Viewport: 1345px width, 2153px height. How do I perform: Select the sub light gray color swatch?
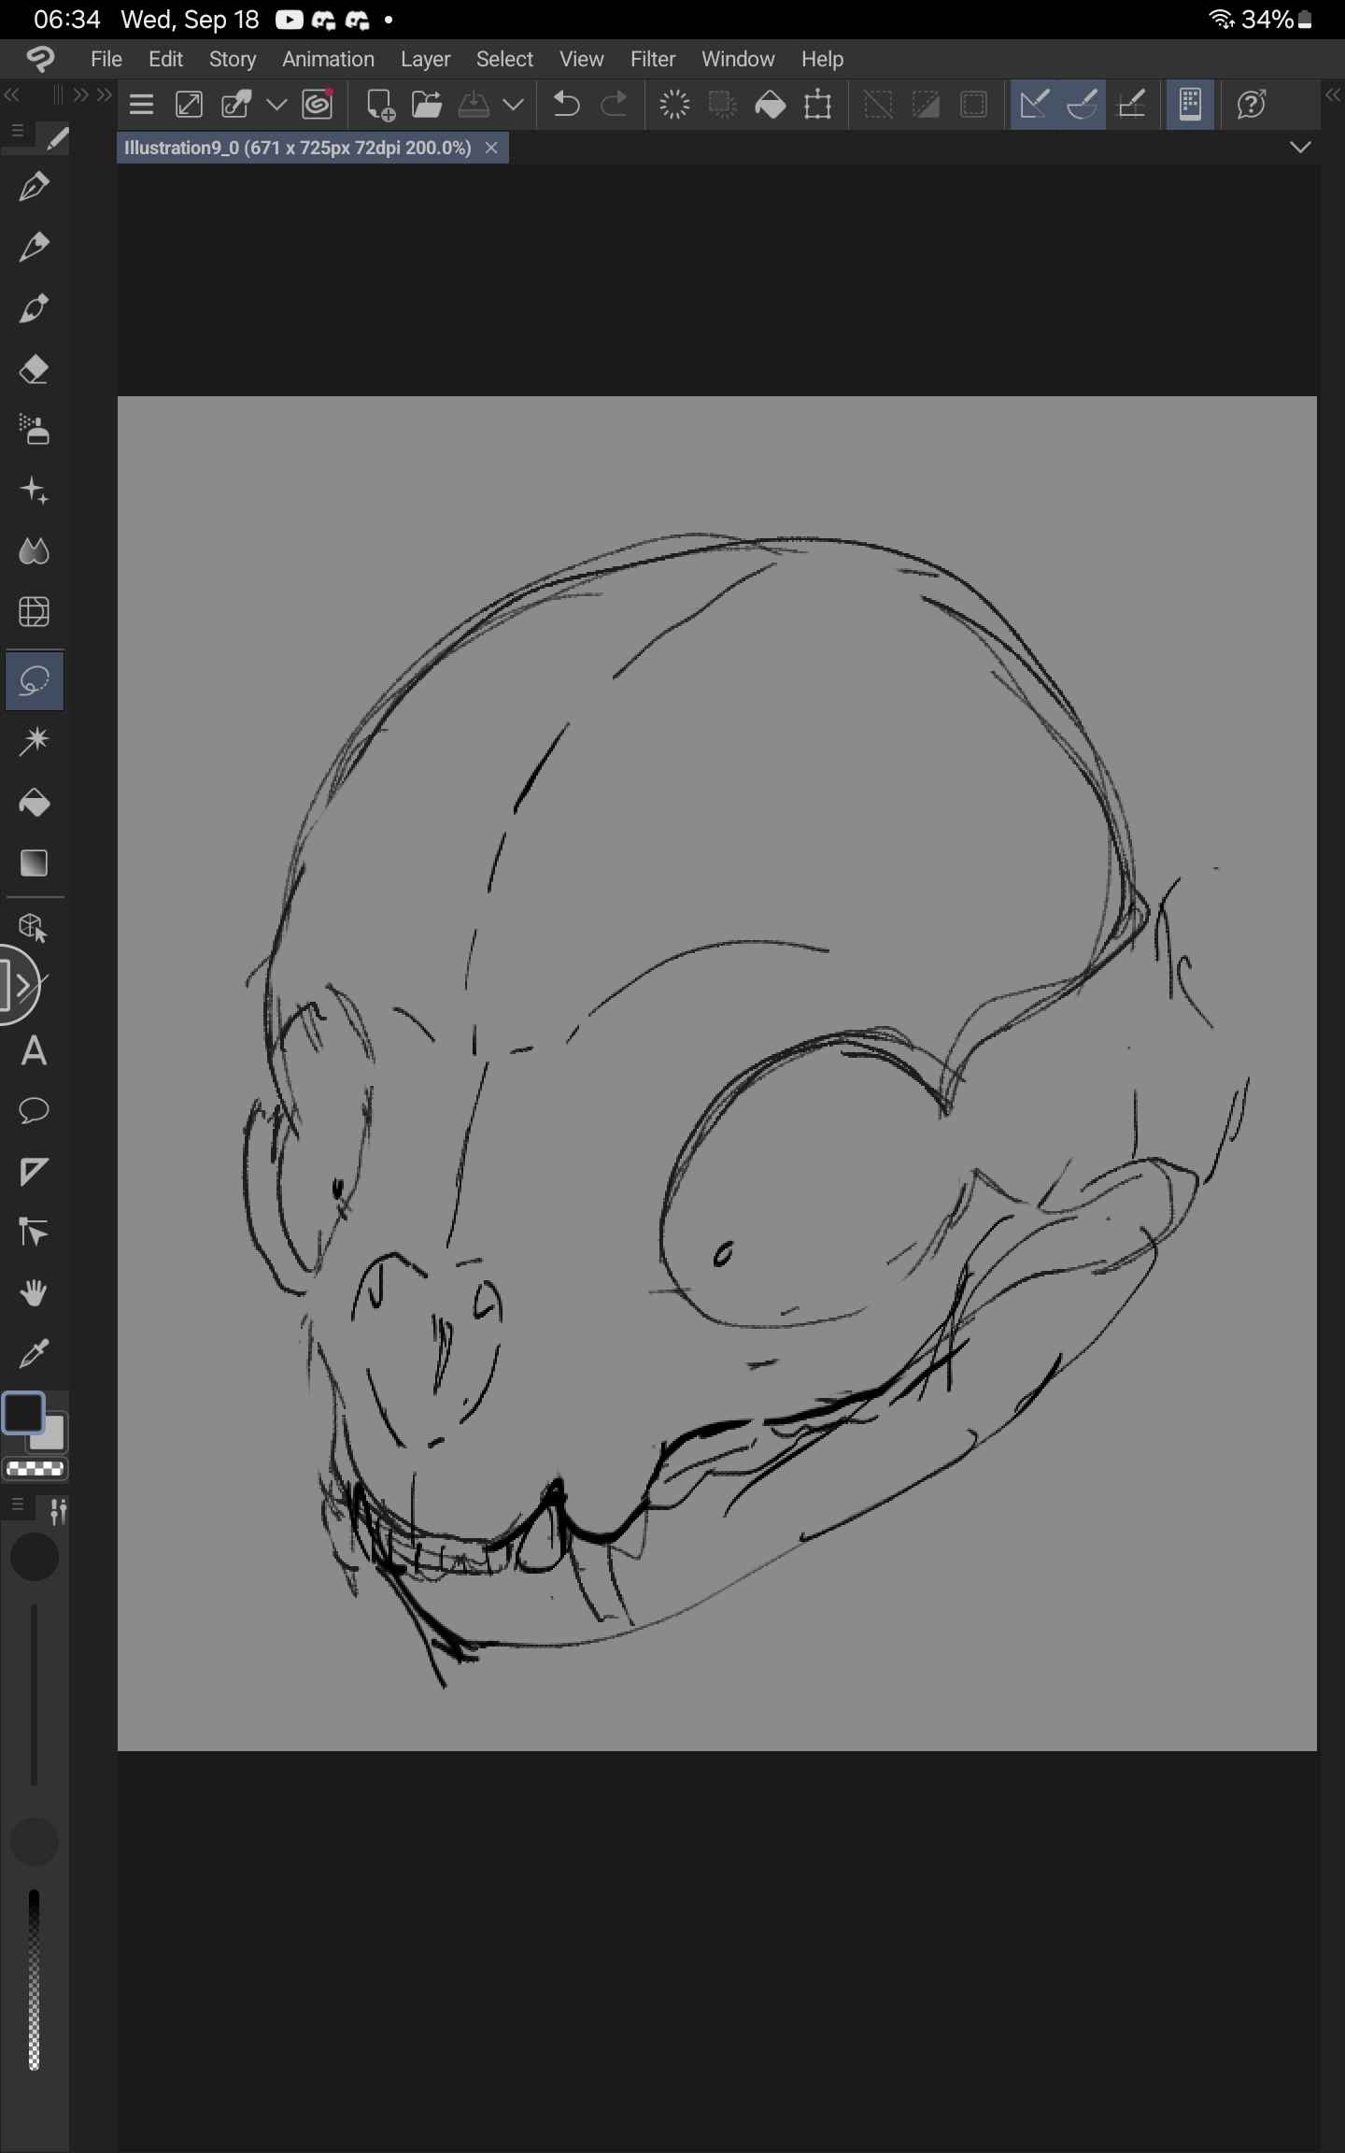(50, 1436)
